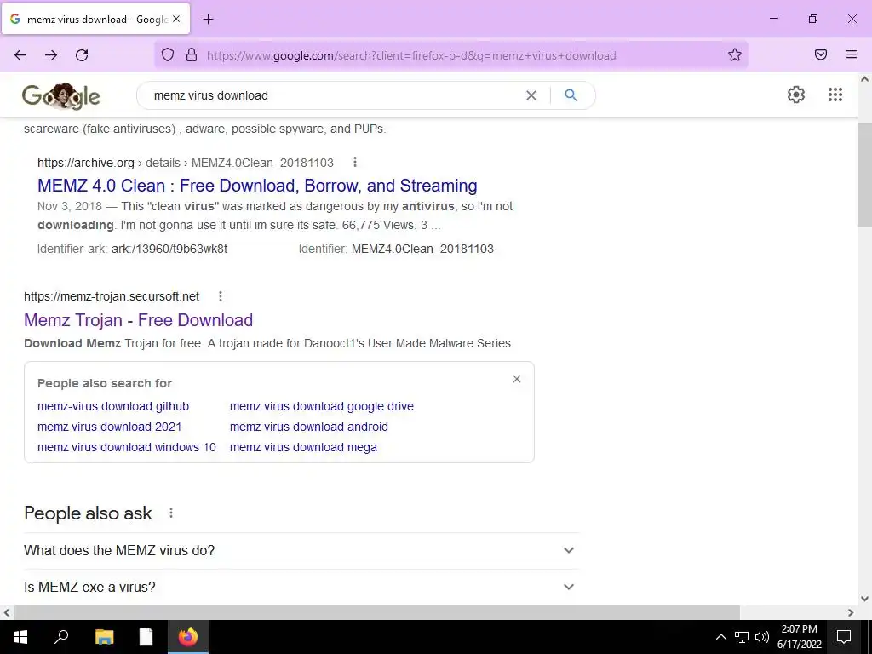Open result options for the memz-trojan.securesoft.net result

click(221, 296)
